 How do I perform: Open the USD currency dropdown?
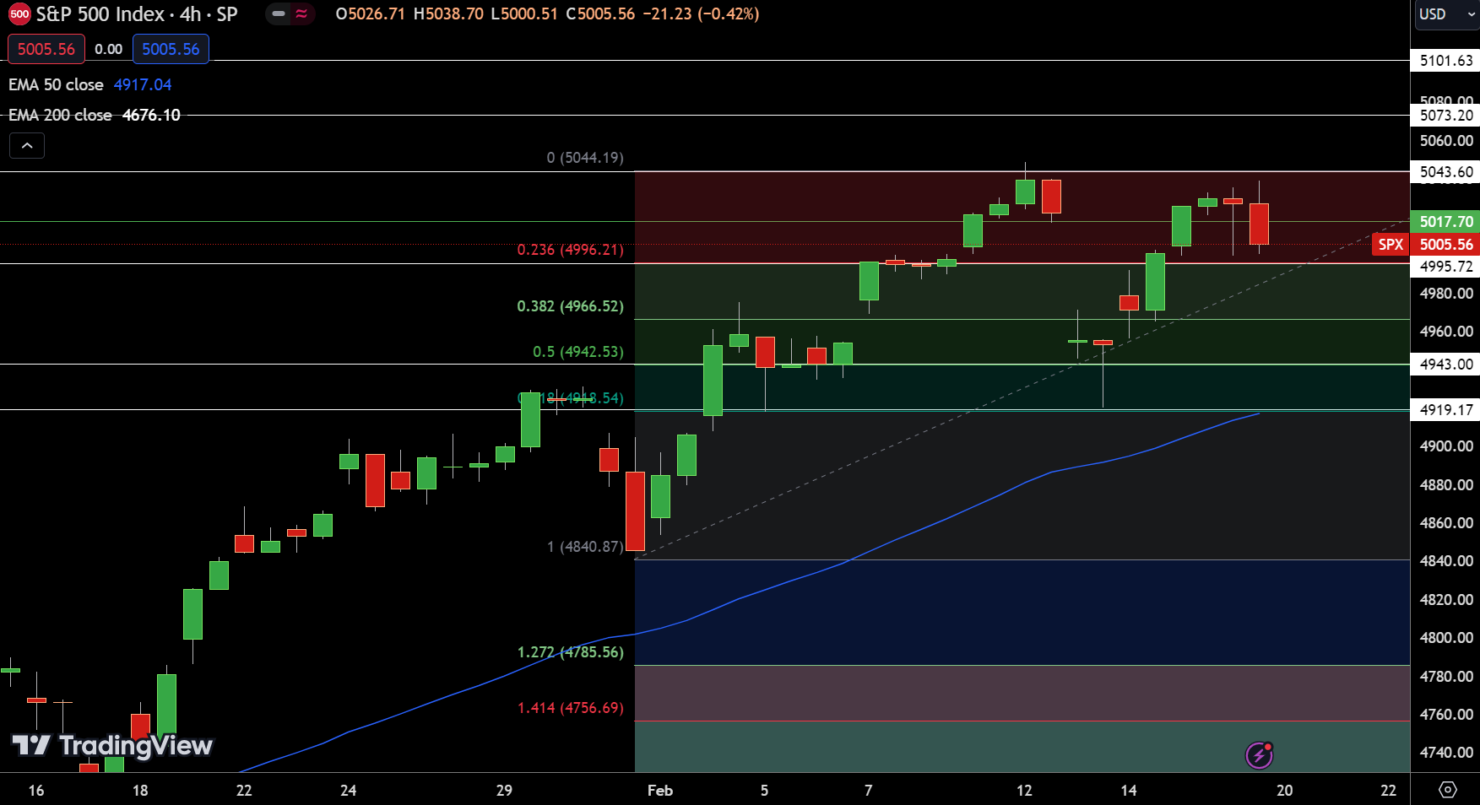[x=1447, y=14]
